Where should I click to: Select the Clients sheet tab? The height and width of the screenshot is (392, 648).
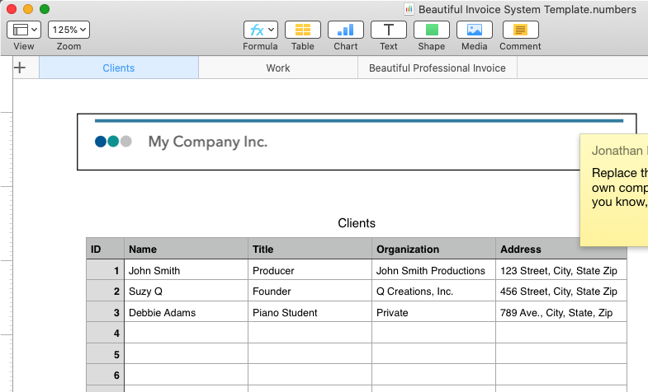coord(119,68)
